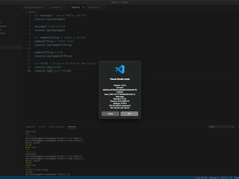Click 'Node.js: 12.18.3' text in dialog
This screenshot has width=239, height=179.
pyautogui.click(x=120, y=103)
